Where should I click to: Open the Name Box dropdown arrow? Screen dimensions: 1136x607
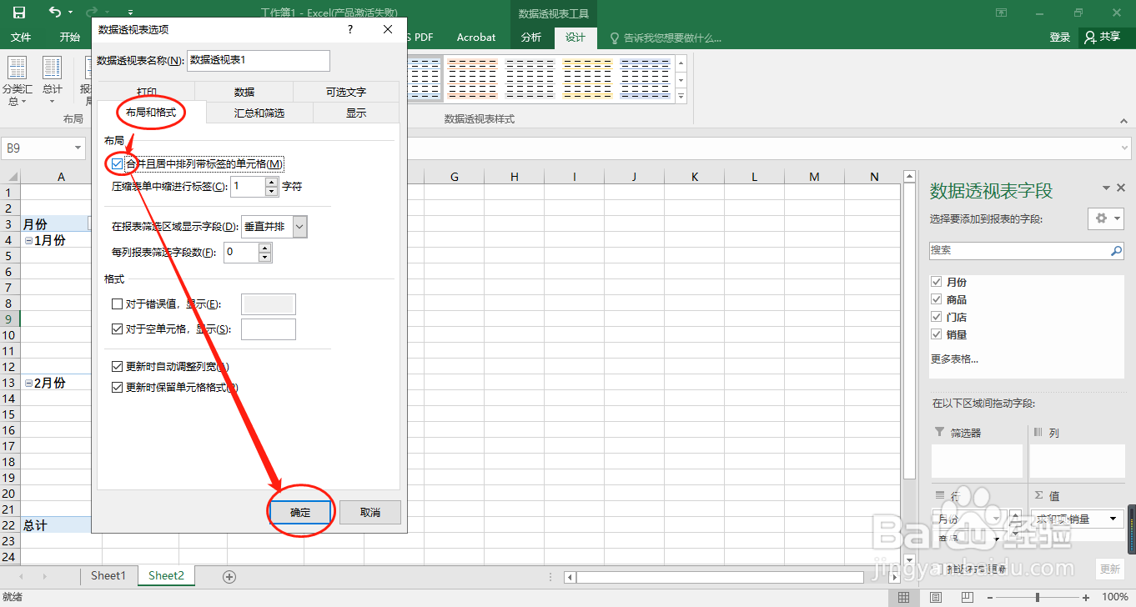(78, 148)
